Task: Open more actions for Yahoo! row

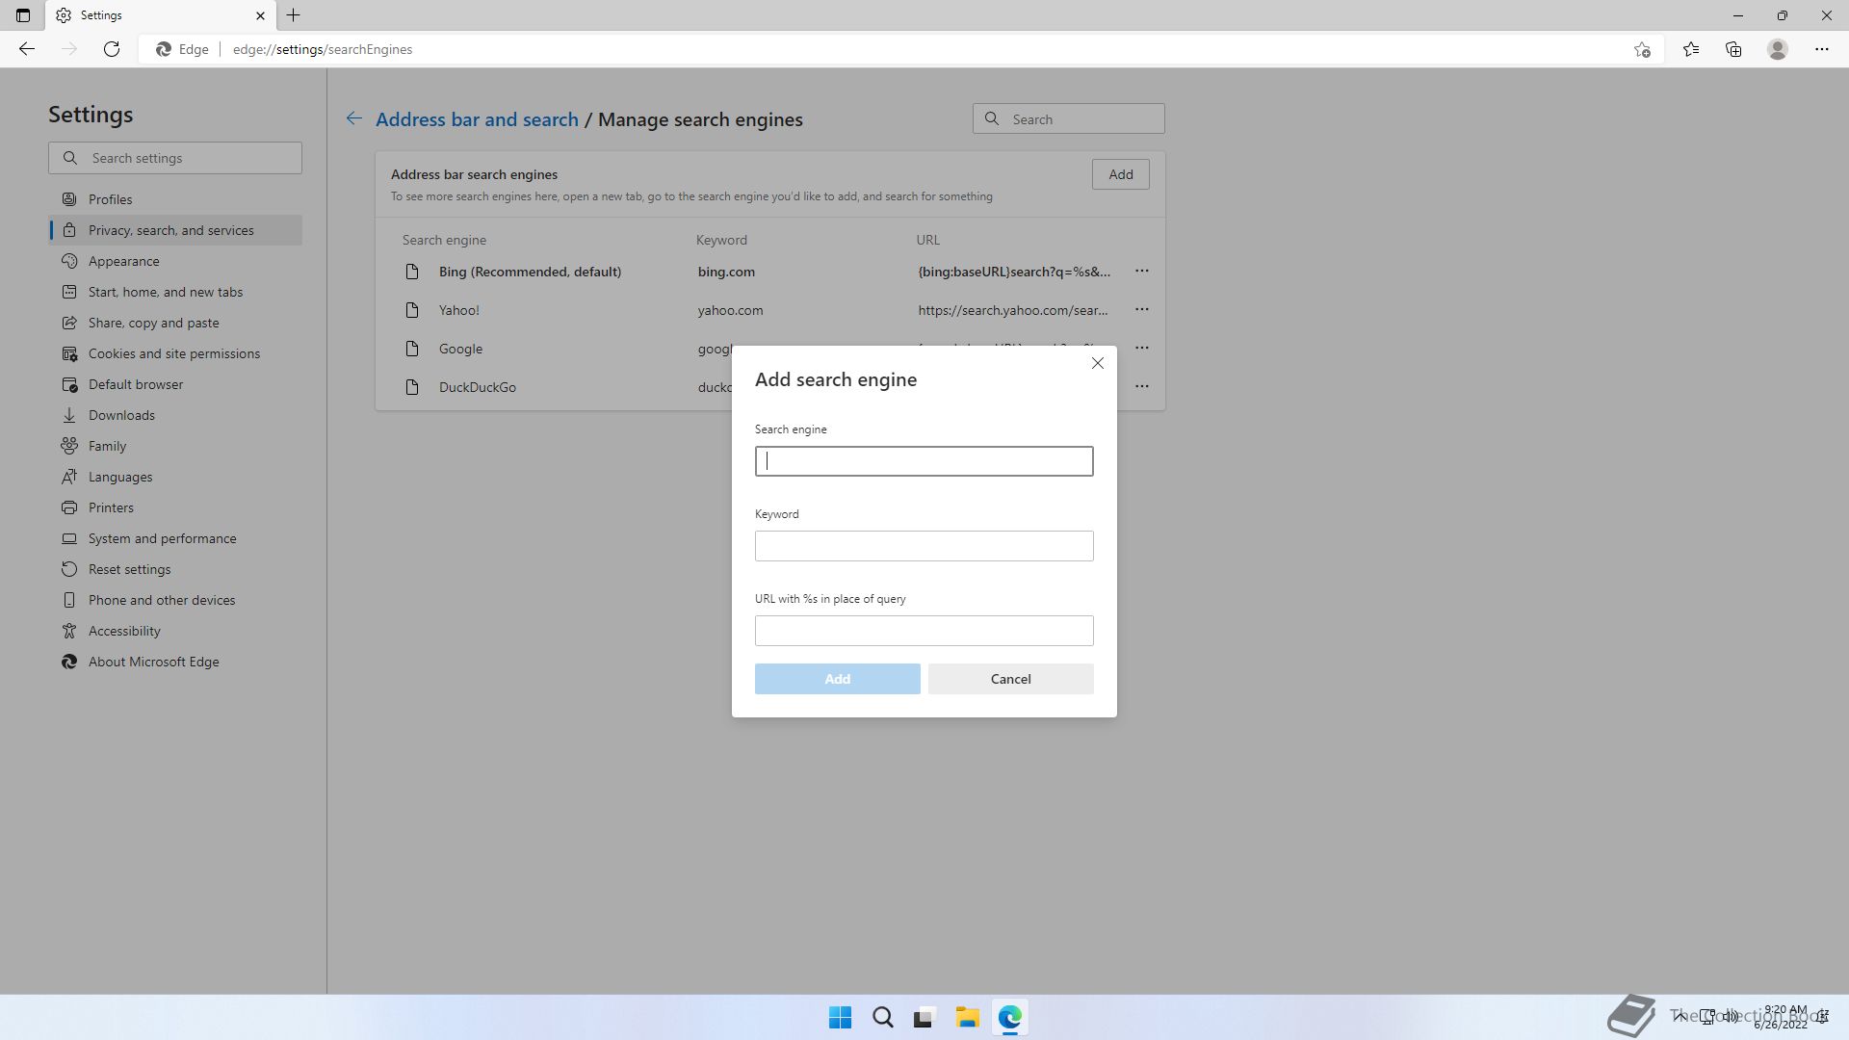Action: coord(1141,310)
